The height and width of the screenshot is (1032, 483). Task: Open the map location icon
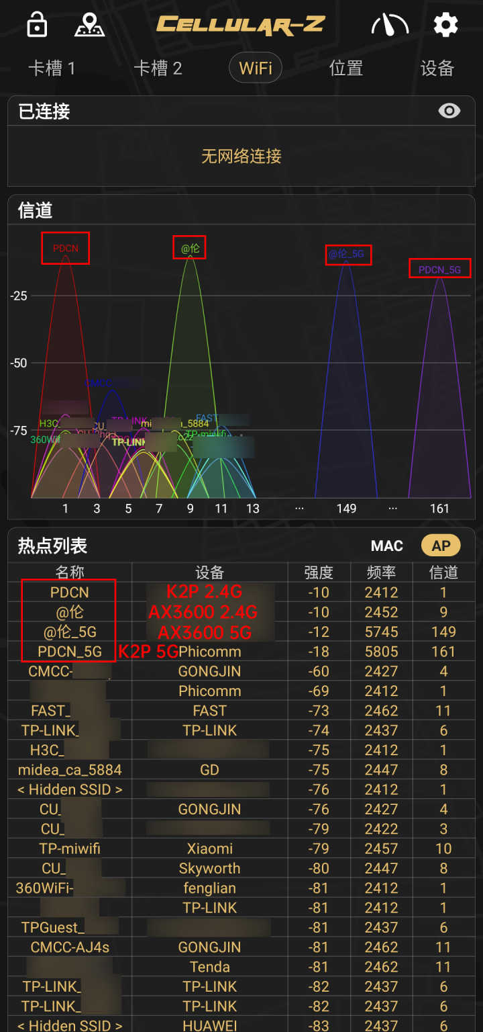(x=89, y=25)
